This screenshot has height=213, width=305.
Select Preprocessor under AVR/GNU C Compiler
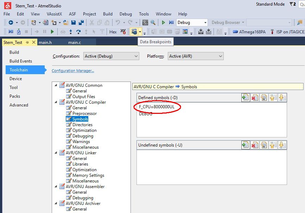[x=84, y=113]
